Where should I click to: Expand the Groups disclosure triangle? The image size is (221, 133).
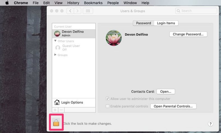pyautogui.click(x=55, y=55)
